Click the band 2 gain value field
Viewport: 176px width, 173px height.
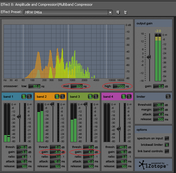coord(55,152)
